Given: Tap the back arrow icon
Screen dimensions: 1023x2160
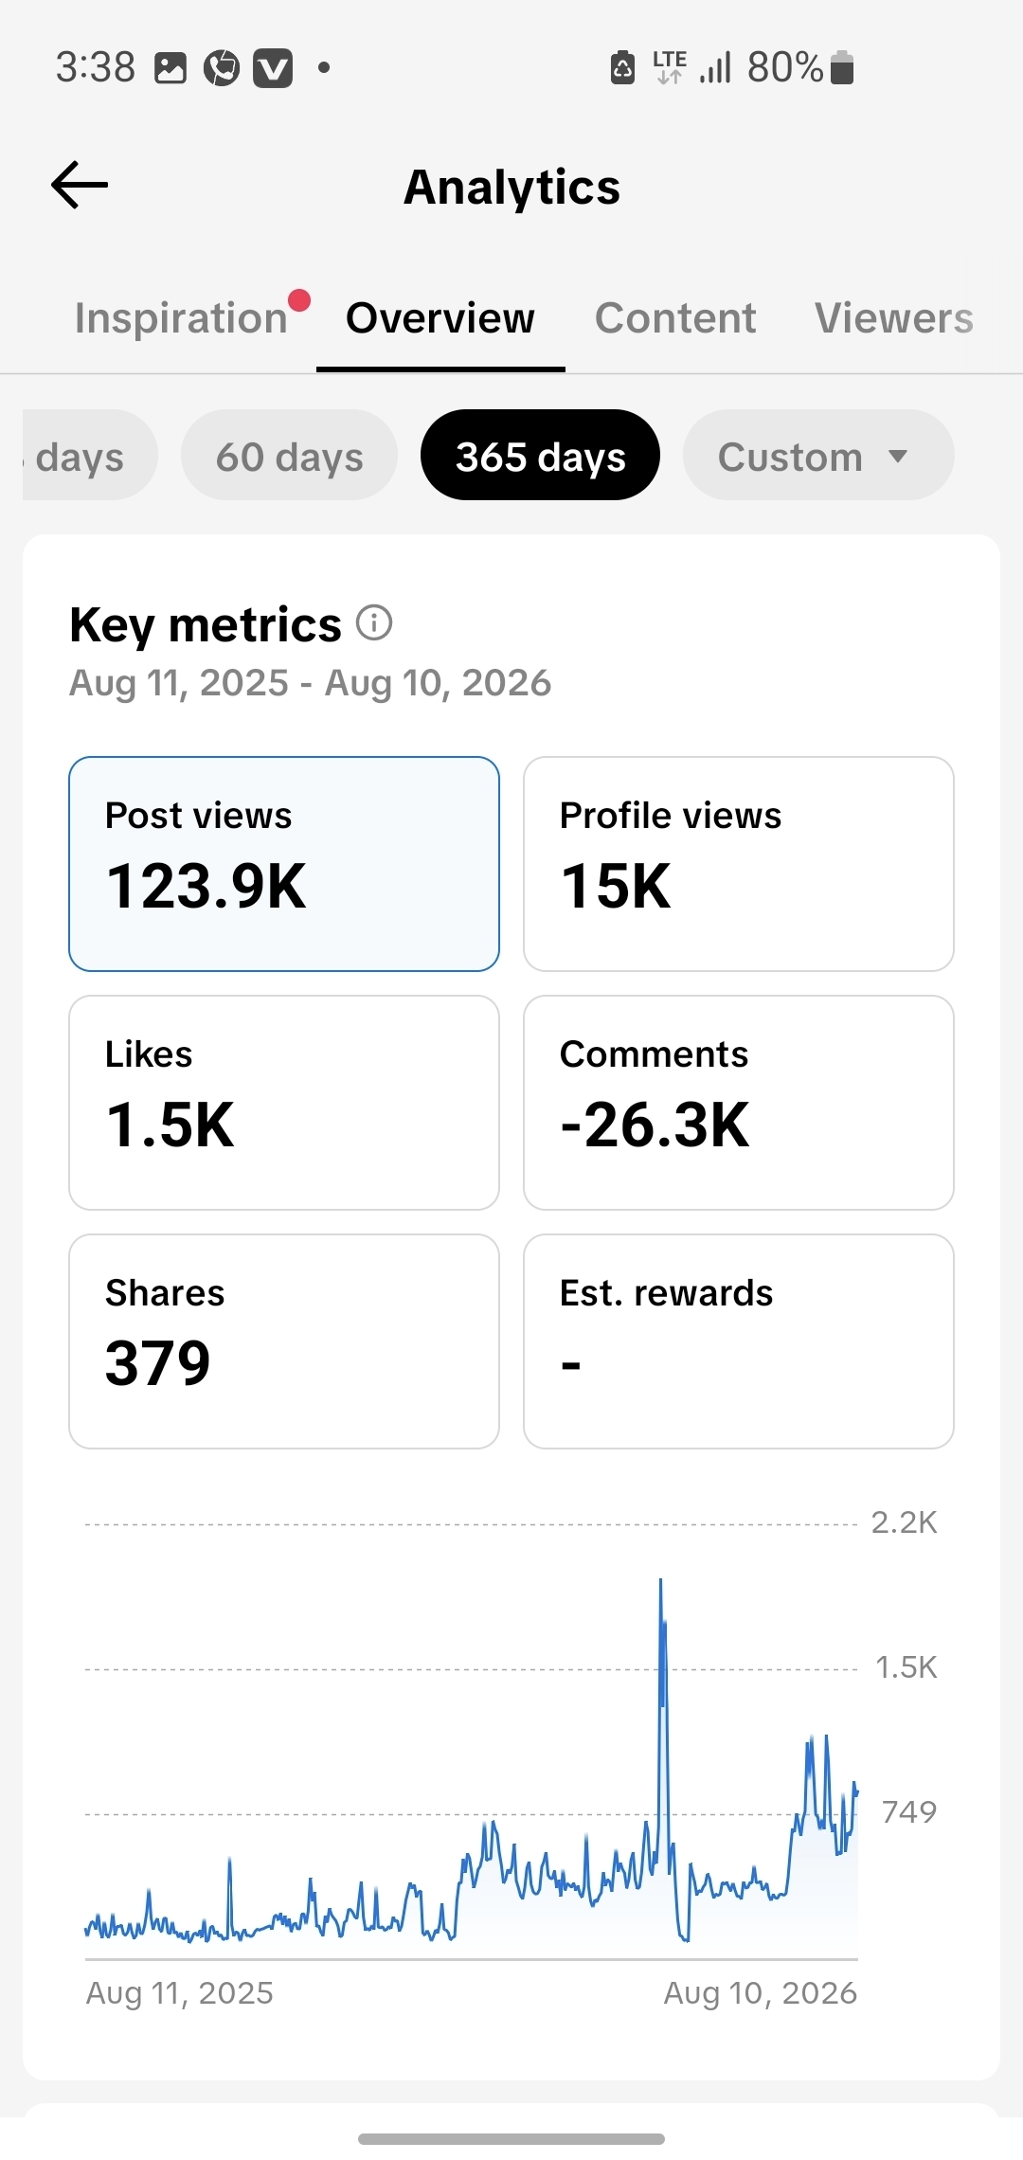Looking at the screenshot, I should (80, 185).
